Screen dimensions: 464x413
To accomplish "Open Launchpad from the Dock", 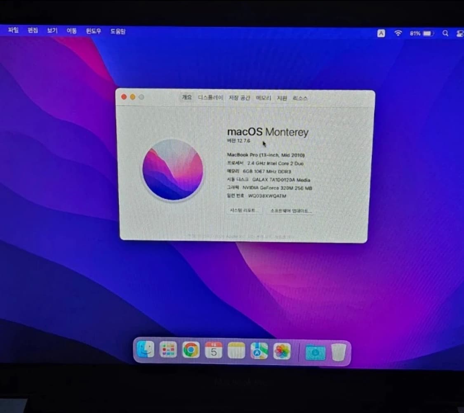I will point(168,350).
